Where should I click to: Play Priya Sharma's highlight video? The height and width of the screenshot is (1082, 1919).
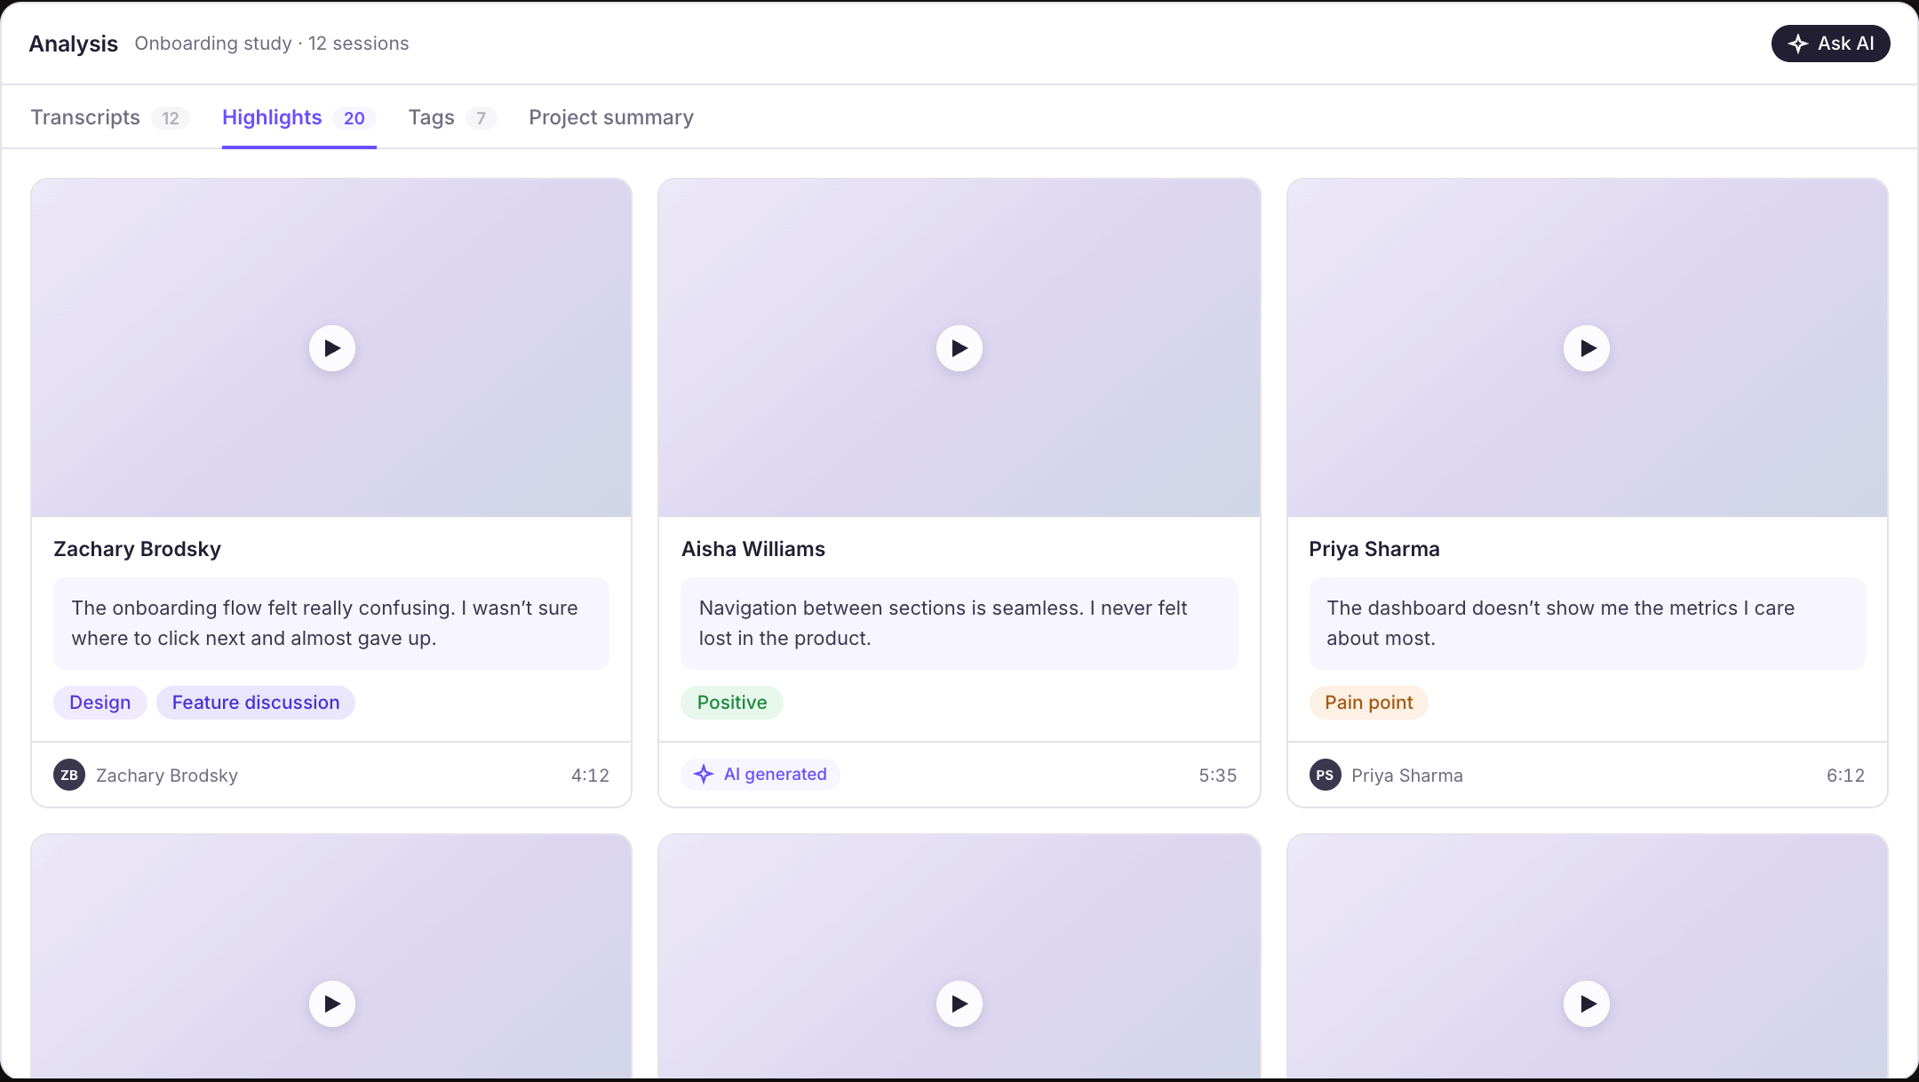click(1587, 348)
